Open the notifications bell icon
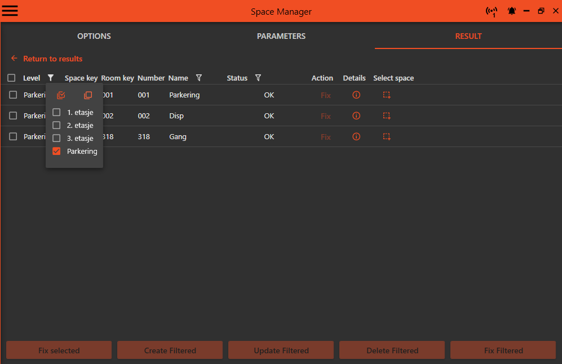 [x=512, y=11]
